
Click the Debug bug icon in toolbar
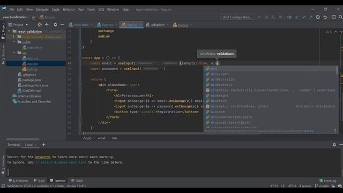266,17
